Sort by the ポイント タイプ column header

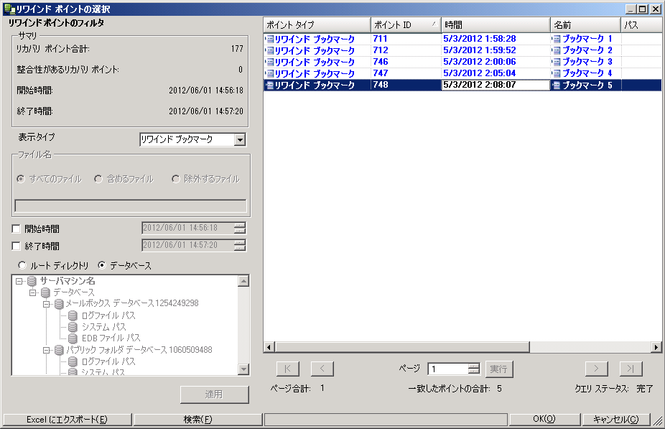point(317,25)
